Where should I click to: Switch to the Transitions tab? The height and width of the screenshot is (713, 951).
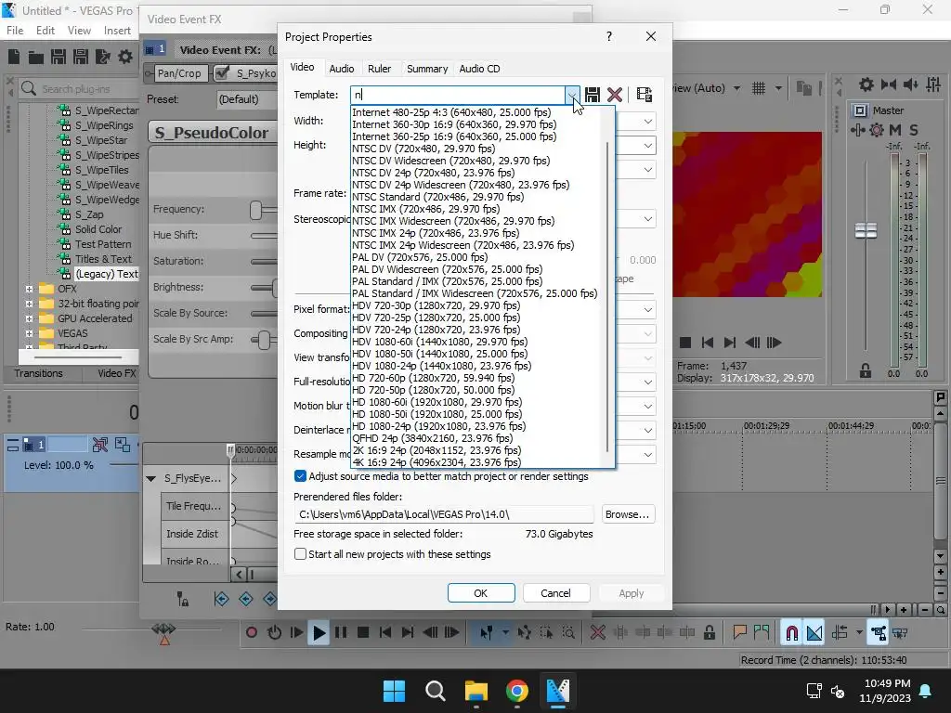pyautogui.click(x=39, y=373)
